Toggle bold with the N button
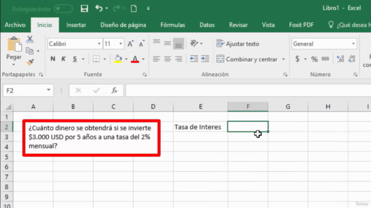The height and width of the screenshot is (208, 371). tap(53, 59)
